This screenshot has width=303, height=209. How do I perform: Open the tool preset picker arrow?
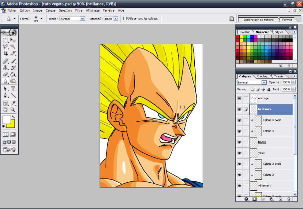(14, 19)
